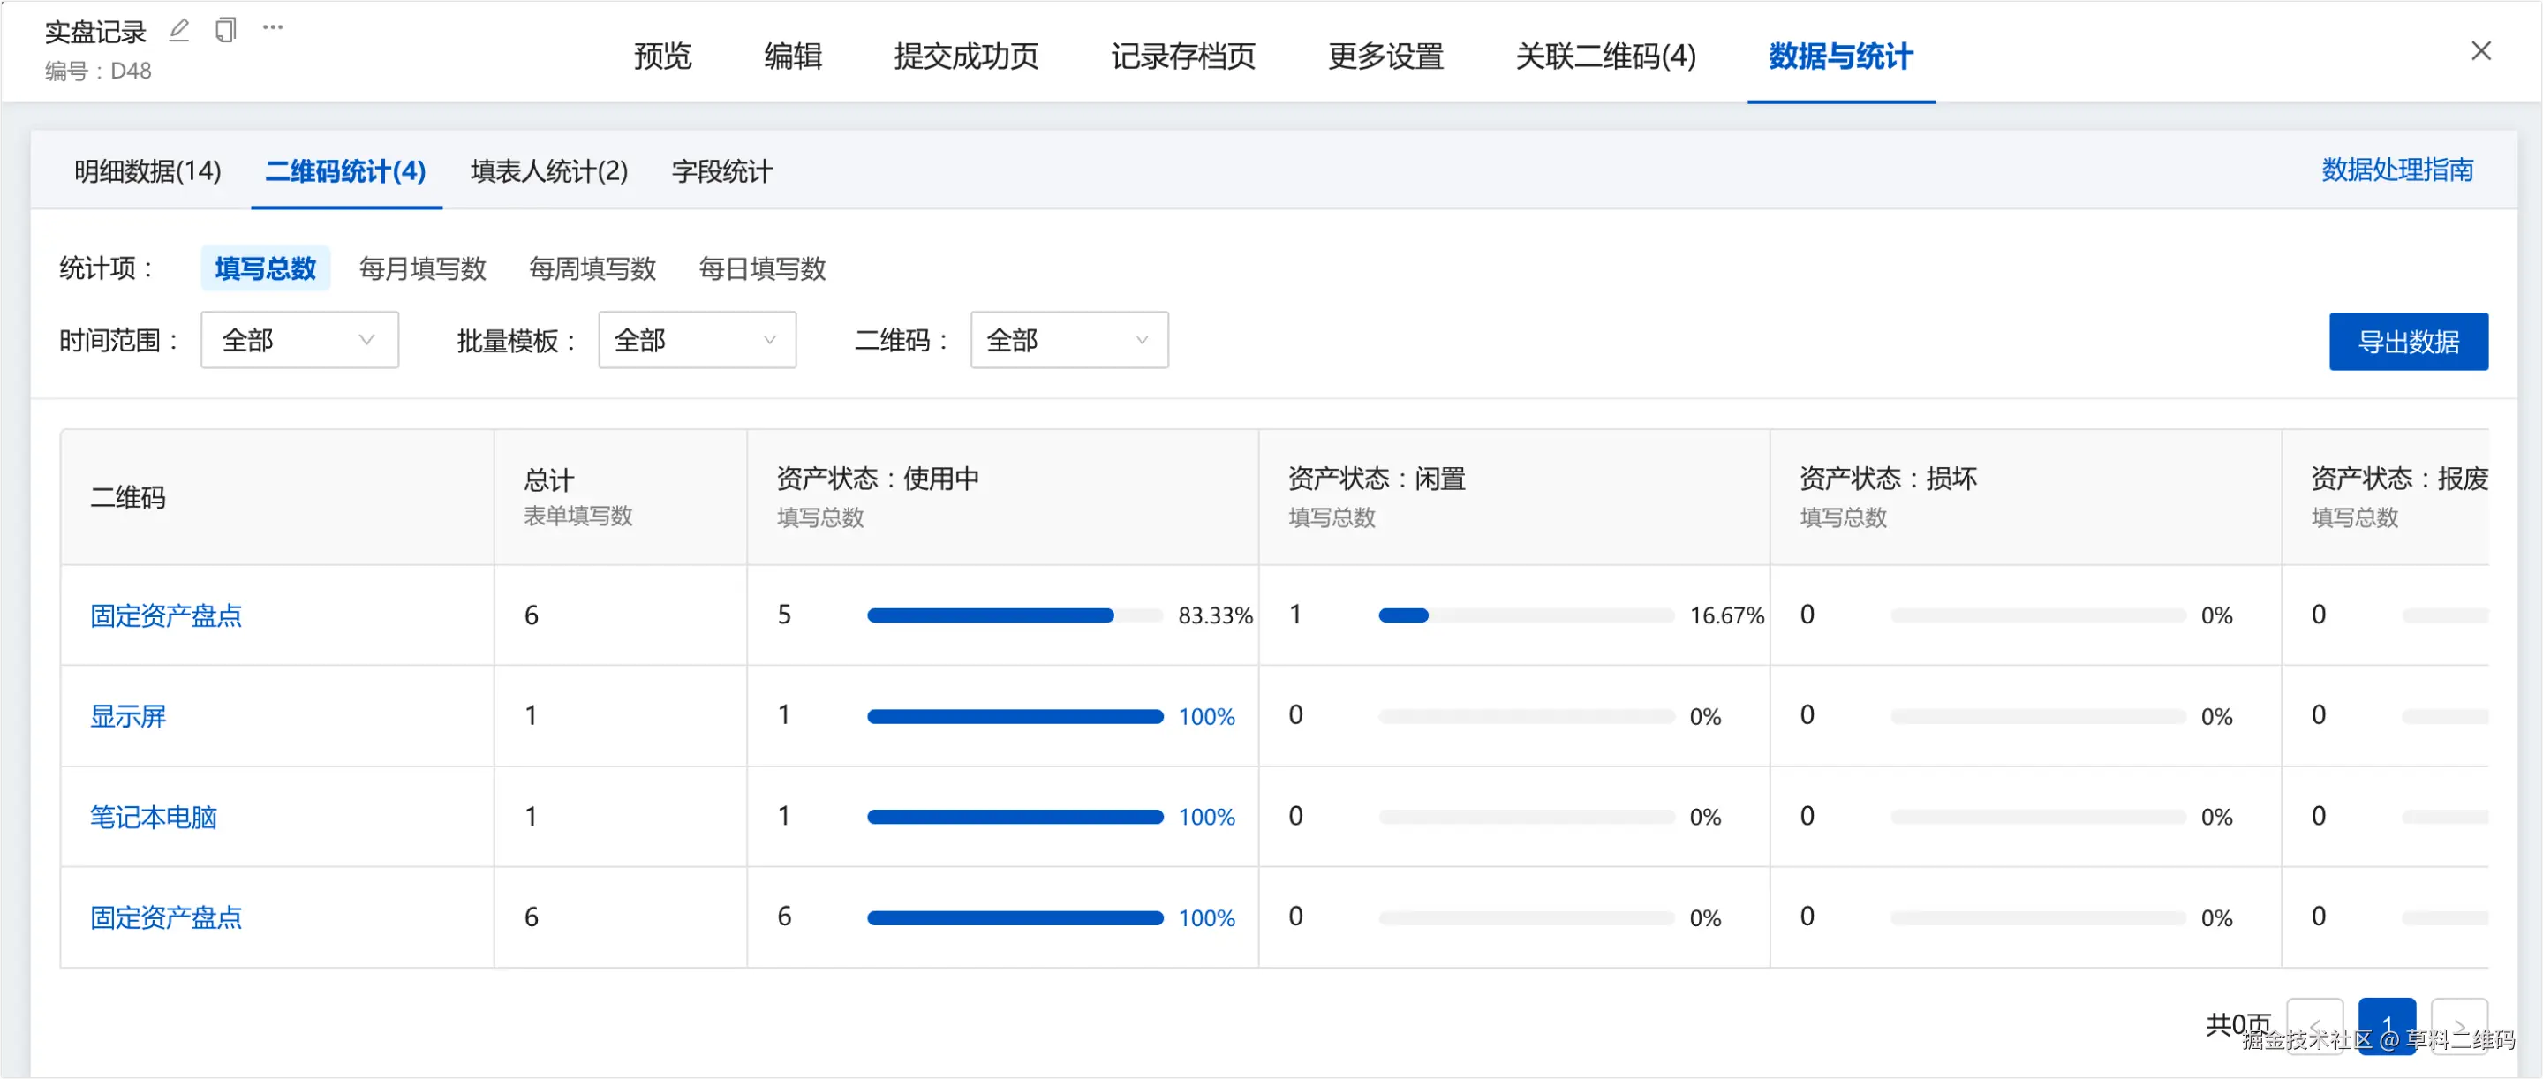Open the 二维码 filter dropdown
Viewport: 2543px width, 1079px height.
(1068, 341)
